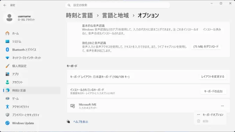Select the Bluetooth とデバイス icon
This screenshot has height=132, width=235.
coord(7,50)
